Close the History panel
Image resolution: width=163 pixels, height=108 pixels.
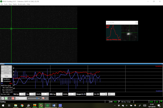pyautogui.click(x=162, y=64)
